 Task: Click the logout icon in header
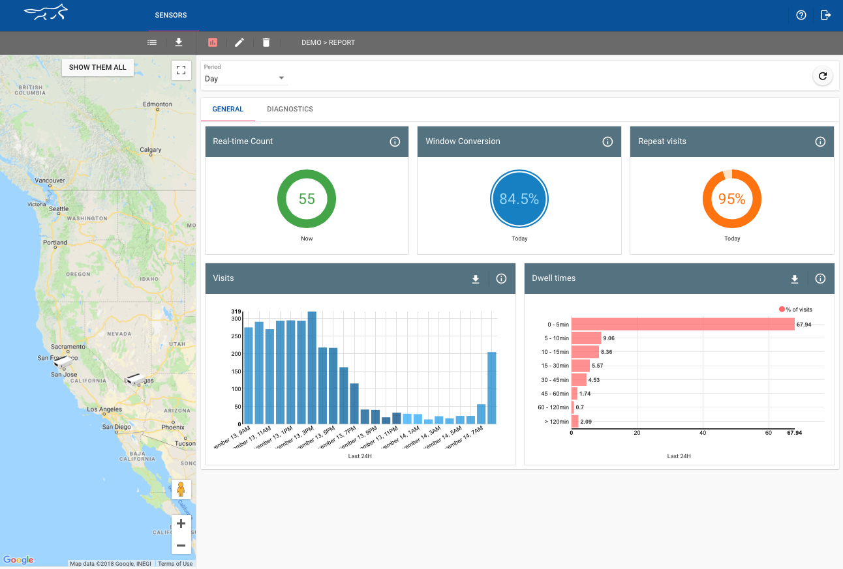[x=826, y=15]
